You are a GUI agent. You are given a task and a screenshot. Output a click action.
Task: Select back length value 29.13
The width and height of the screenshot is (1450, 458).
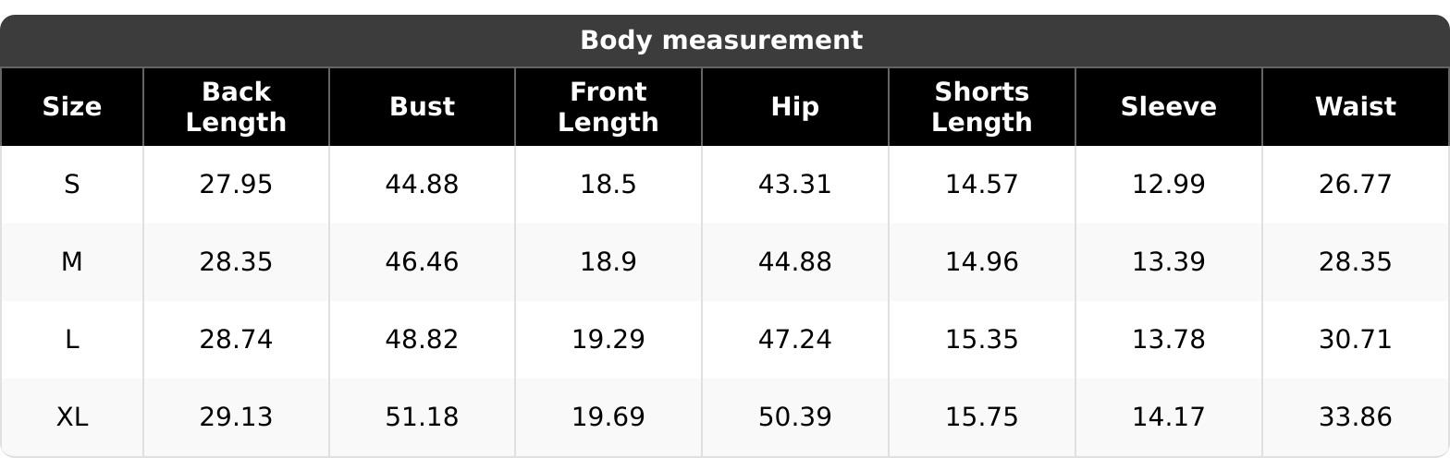236,417
